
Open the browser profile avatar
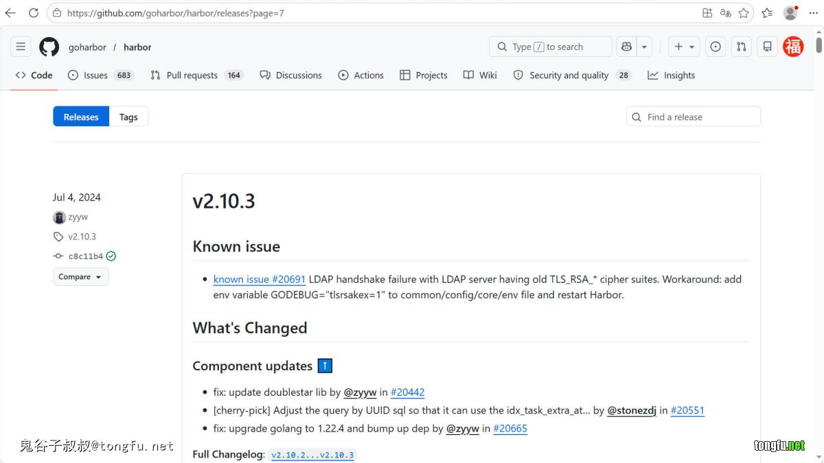[x=790, y=13]
